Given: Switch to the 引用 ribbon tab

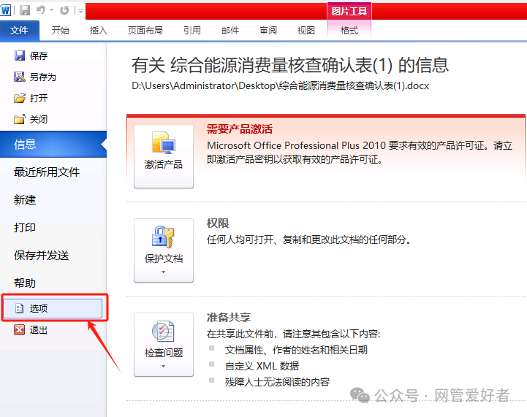Looking at the screenshot, I should click(192, 31).
